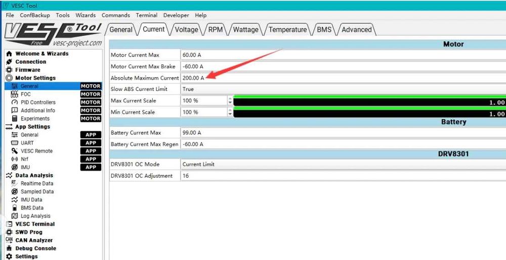Click the Nrf wireless signal icon
506x260 pixels.
15,159
